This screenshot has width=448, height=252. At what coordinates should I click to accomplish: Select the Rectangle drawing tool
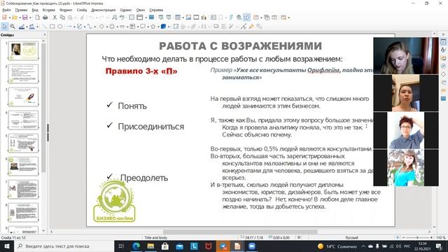52,27
